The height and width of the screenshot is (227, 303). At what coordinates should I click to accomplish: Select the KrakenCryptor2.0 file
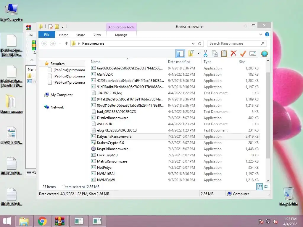[x=111, y=143]
